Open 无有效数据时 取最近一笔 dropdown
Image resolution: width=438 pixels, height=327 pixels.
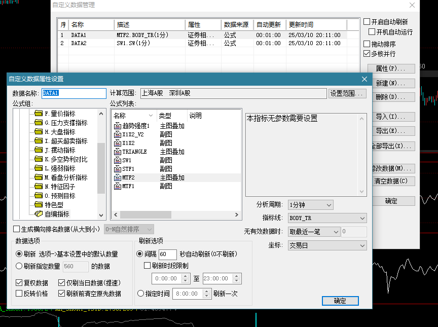(314, 232)
